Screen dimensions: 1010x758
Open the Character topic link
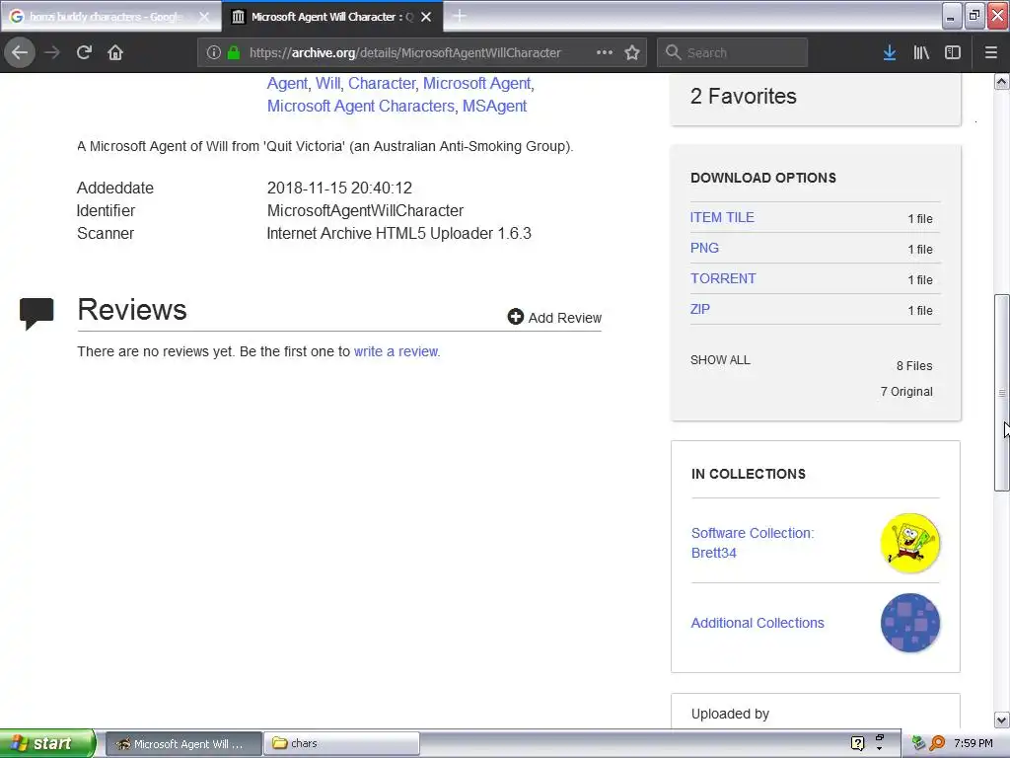pyautogui.click(x=382, y=83)
